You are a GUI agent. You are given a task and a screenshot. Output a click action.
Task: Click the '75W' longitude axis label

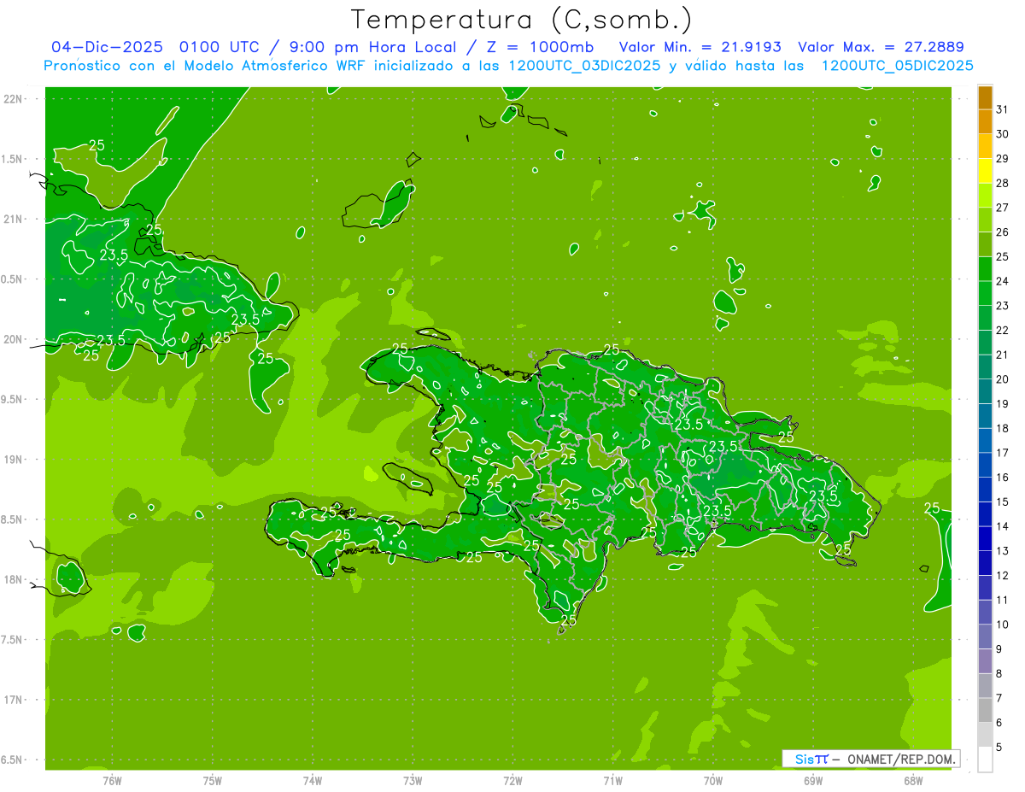[x=213, y=780]
